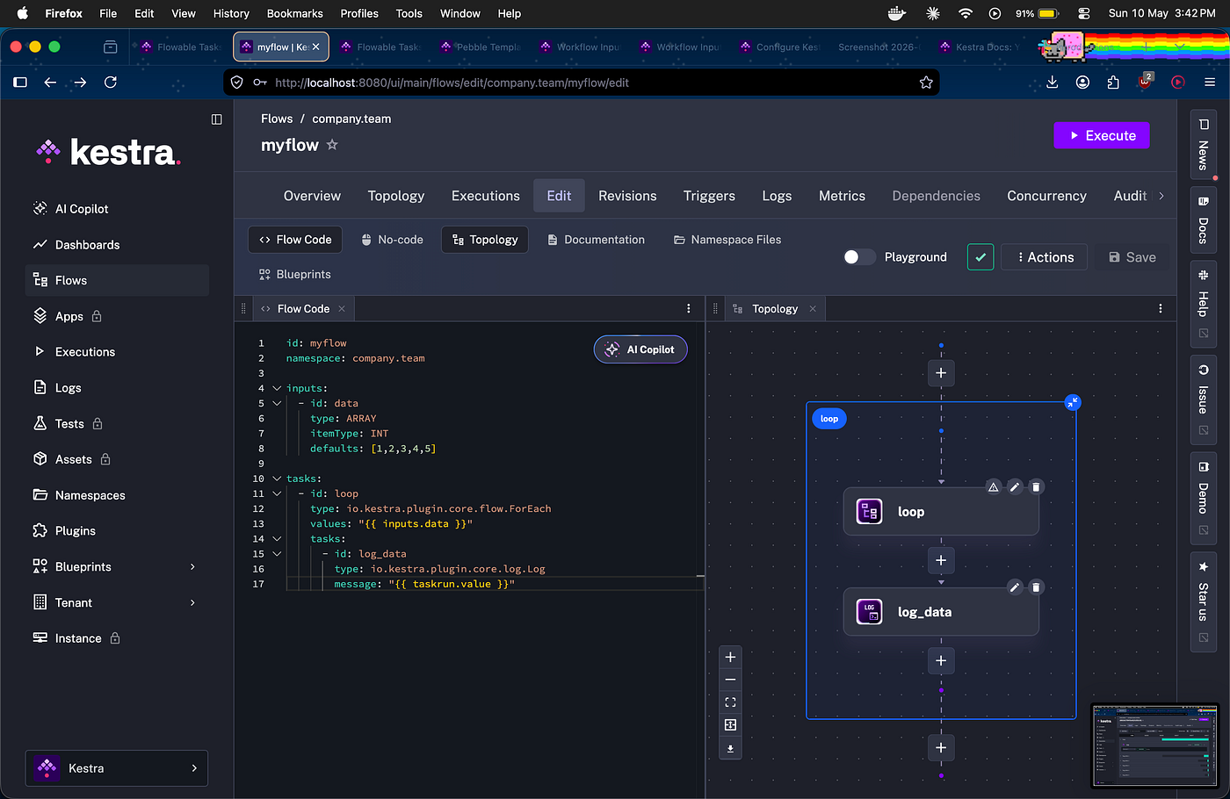Image resolution: width=1230 pixels, height=799 pixels.
Task: Toggle the Namespace Files view
Action: (727, 240)
